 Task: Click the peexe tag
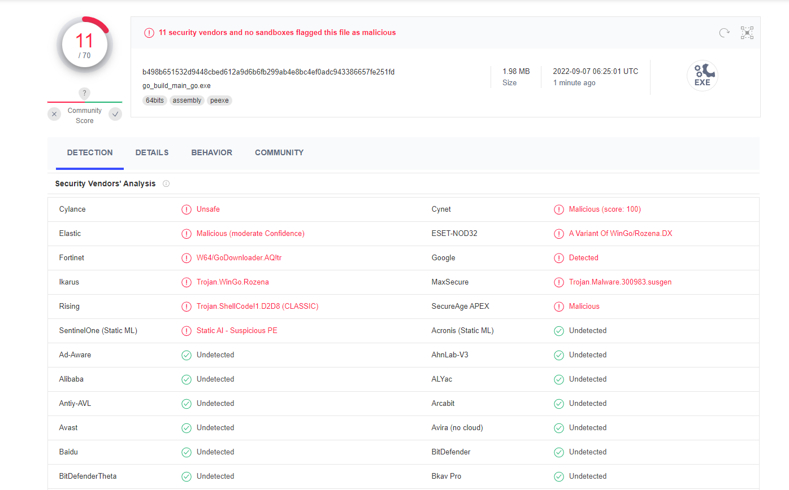click(220, 100)
